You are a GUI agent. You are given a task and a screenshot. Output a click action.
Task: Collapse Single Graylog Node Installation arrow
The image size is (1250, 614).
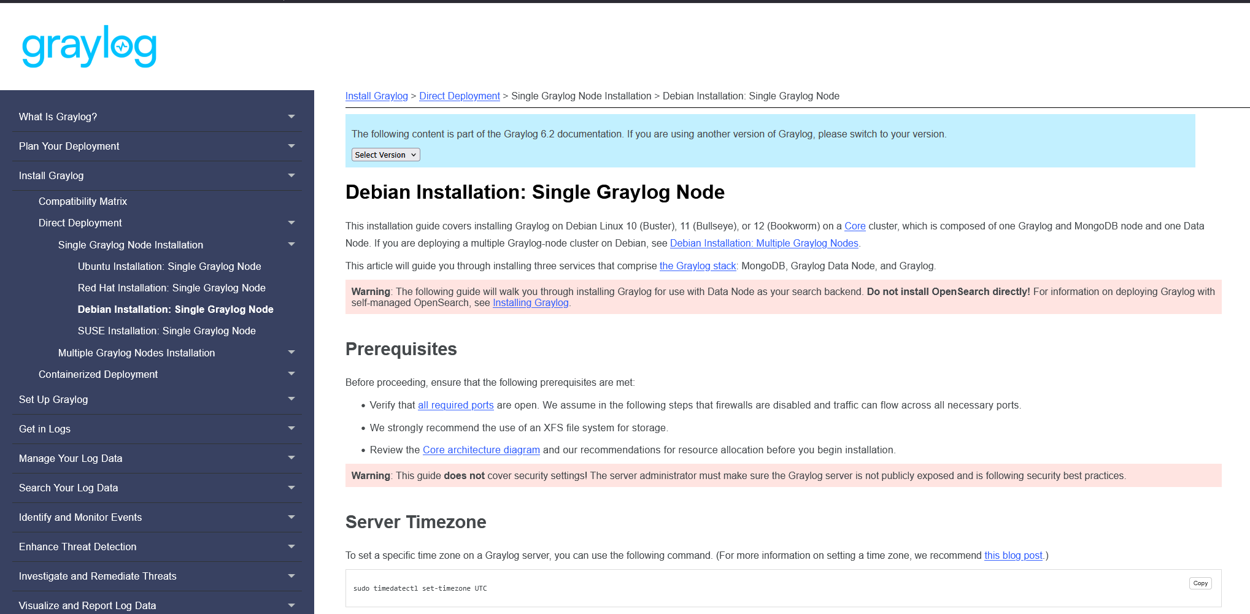point(291,244)
